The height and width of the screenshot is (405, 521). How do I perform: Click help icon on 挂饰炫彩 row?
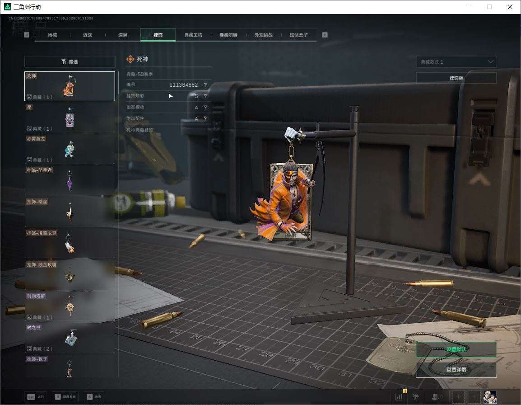click(x=205, y=96)
